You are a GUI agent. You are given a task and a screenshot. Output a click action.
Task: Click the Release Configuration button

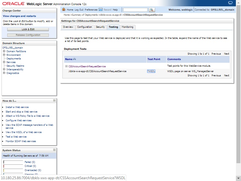pyautogui.click(x=28, y=35)
